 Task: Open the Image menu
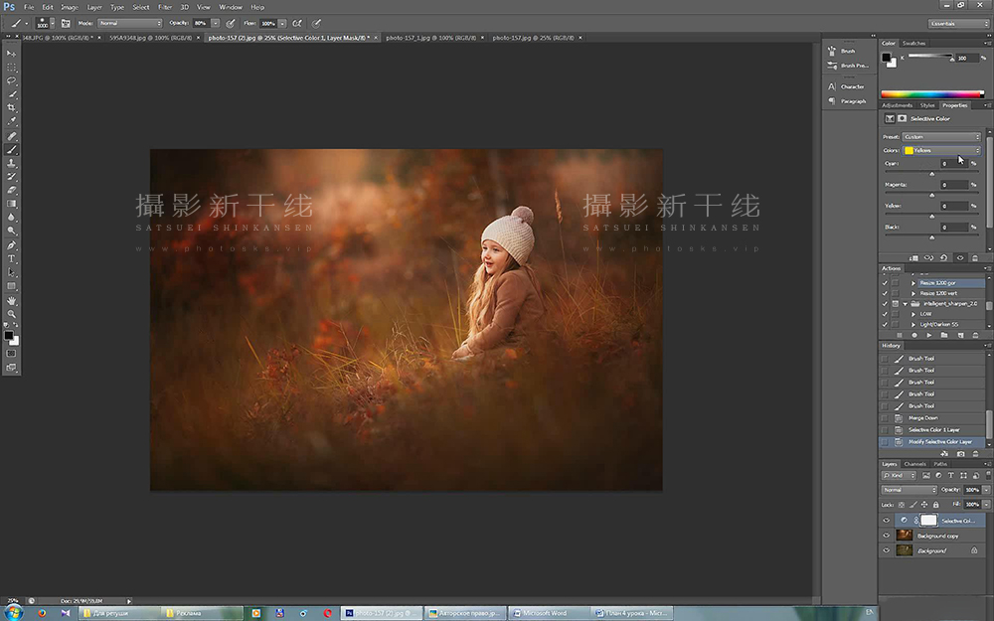(70, 7)
